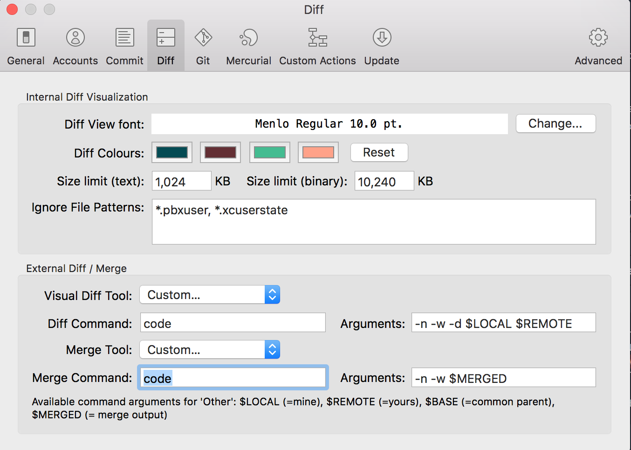
Task: Open the dark maroon colour swatch
Action: (x=220, y=152)
